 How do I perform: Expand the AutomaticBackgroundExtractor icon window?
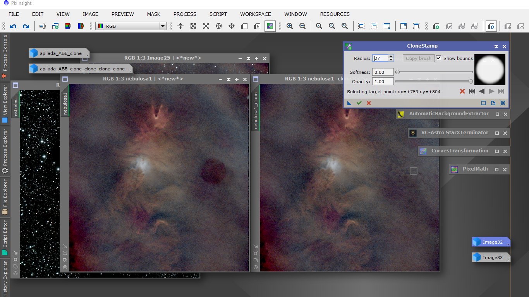[497, 114]
